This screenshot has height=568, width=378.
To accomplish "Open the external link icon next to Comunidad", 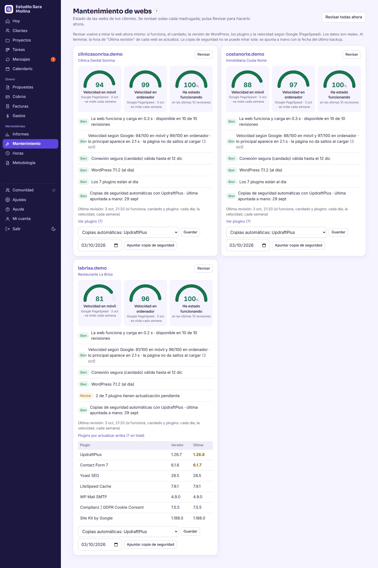I will pyautogui.click(x=54, y=190).
